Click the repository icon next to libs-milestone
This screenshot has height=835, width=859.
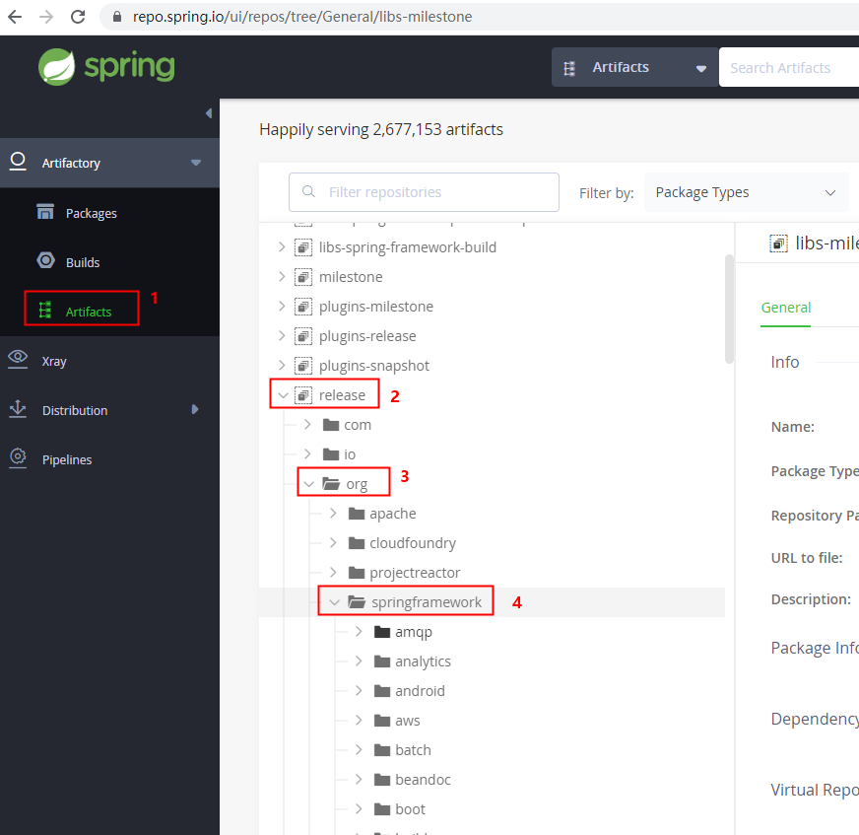(778, 243)
